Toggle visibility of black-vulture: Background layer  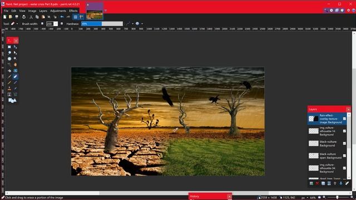click(344, 143)
